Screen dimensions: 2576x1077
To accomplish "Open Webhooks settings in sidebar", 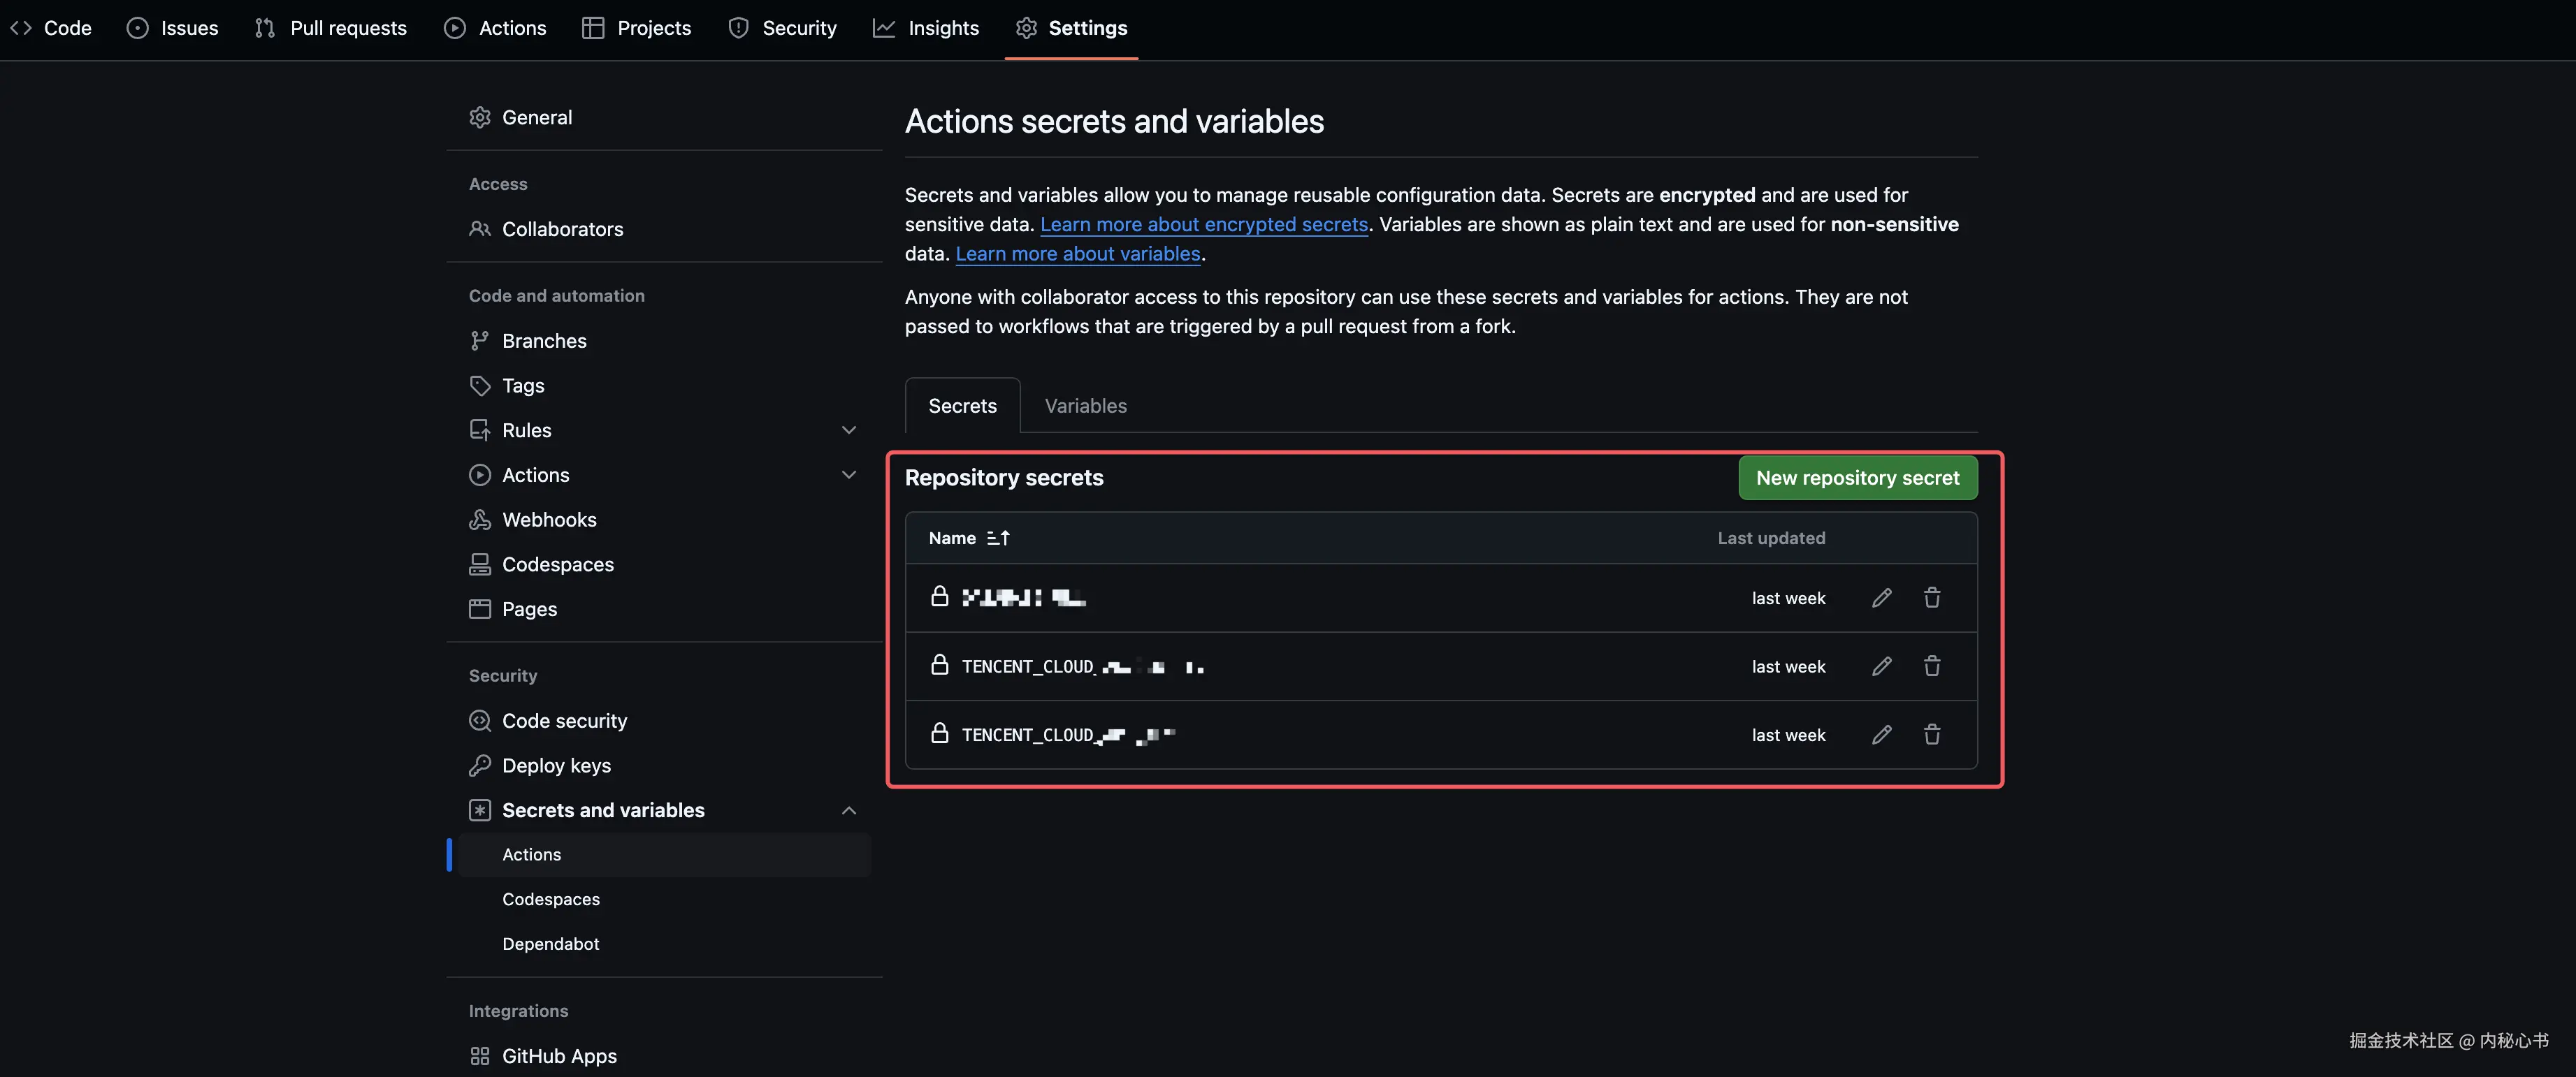I will point(548,520).
